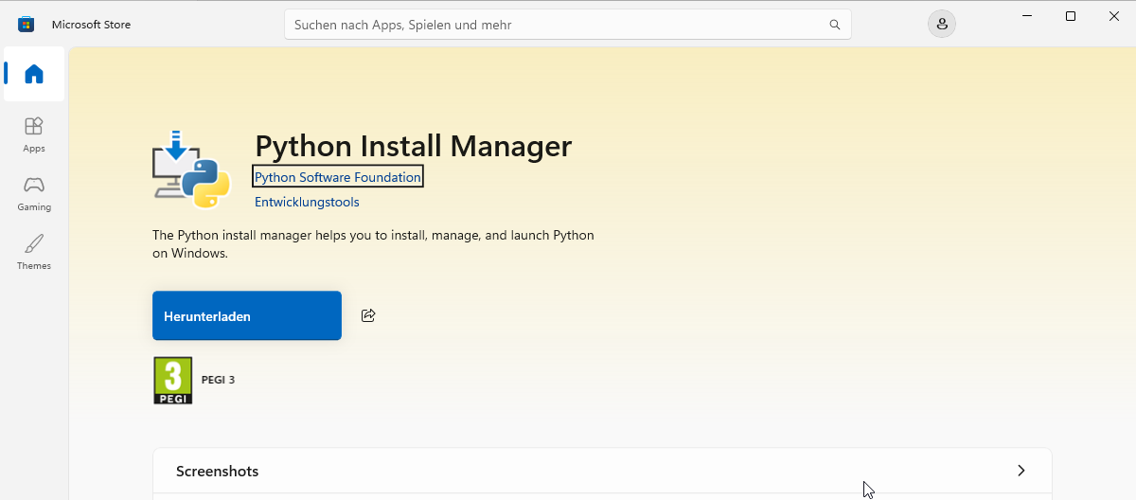The height and width of the screenshot is (500, 1136).
Task: Click the Microsoft Store logo icon
Action: point(27,25)
